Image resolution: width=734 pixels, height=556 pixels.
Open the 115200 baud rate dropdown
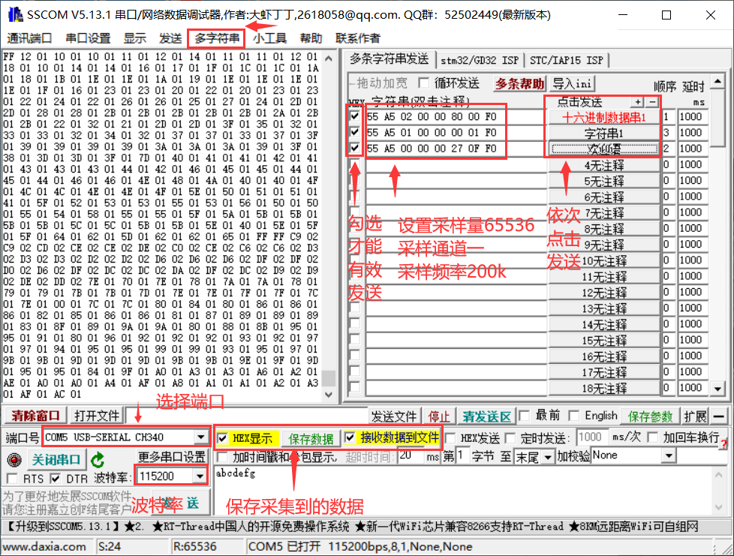199,476
